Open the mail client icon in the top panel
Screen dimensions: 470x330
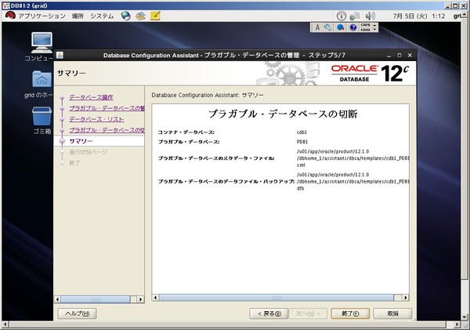(140, 16)
